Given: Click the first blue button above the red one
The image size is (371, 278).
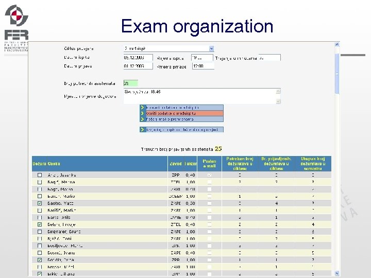Looking at the screenshot, I should [181, 107].
